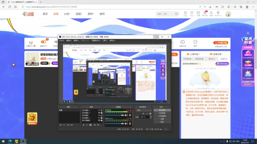Image resolution: width=257 pixels, height=144 pixels.
Task: Open source properties gear in OBS
Action: click(91, 125)
